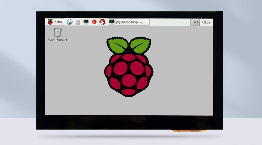Switch to the pi@raspberrypi terminal window task
262x145 pixels.
[129, 22]
